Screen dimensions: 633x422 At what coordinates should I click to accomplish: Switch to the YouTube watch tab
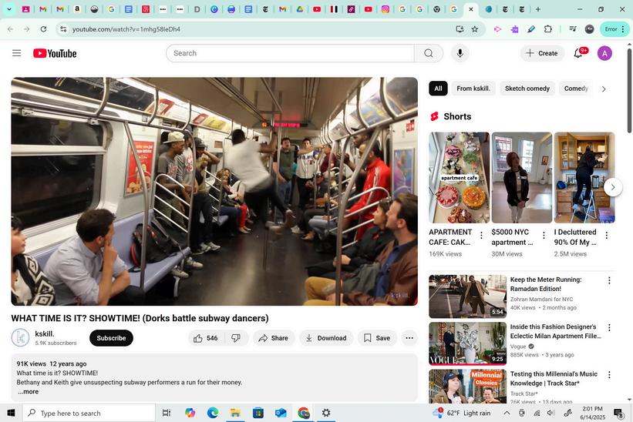(470, 9)
